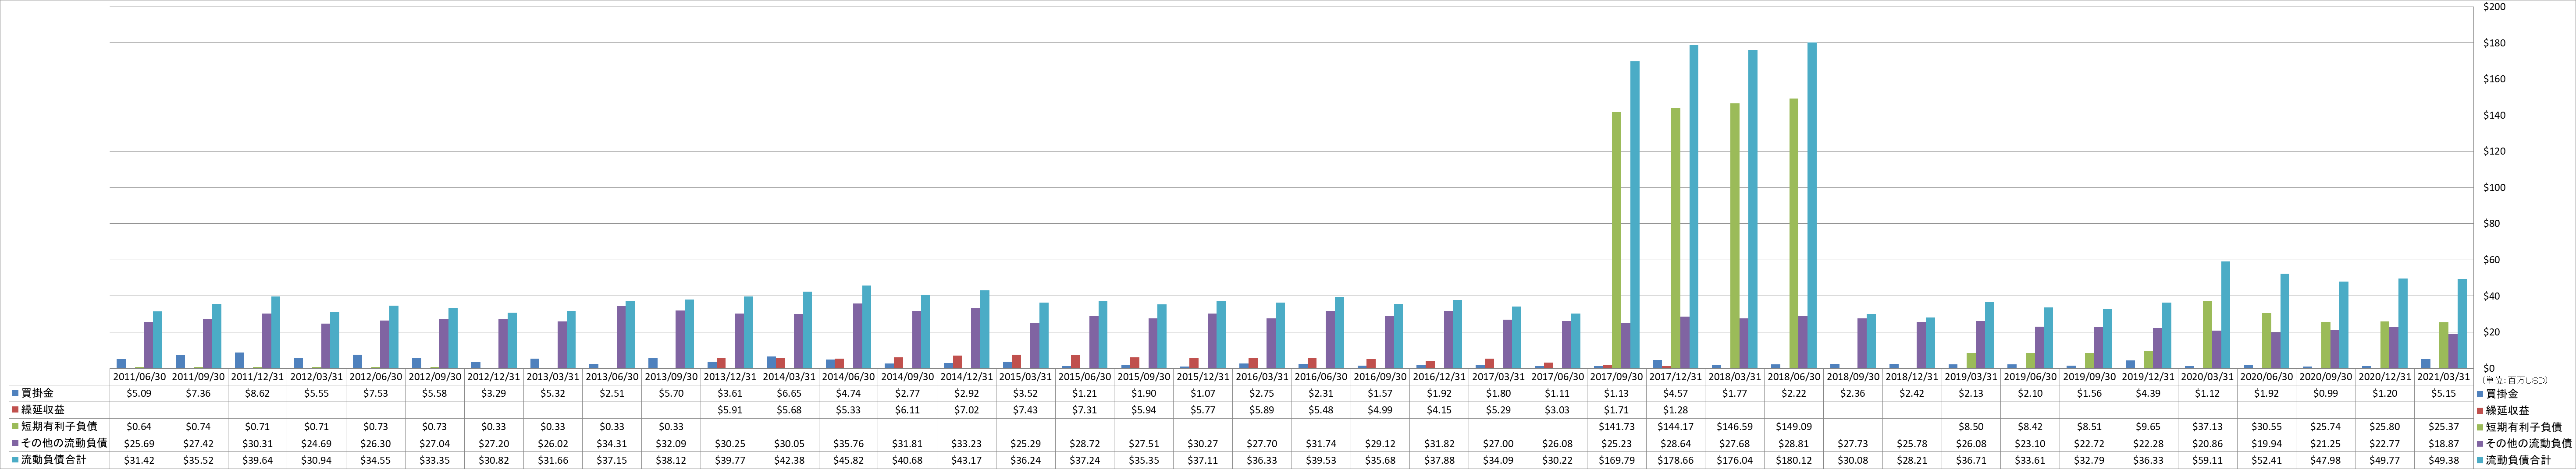
Task: Click the $8.62 cell under 2011/12/31
Action: click(257, 394)
